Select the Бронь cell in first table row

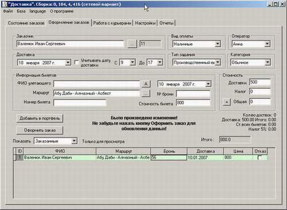click(169, 157)
